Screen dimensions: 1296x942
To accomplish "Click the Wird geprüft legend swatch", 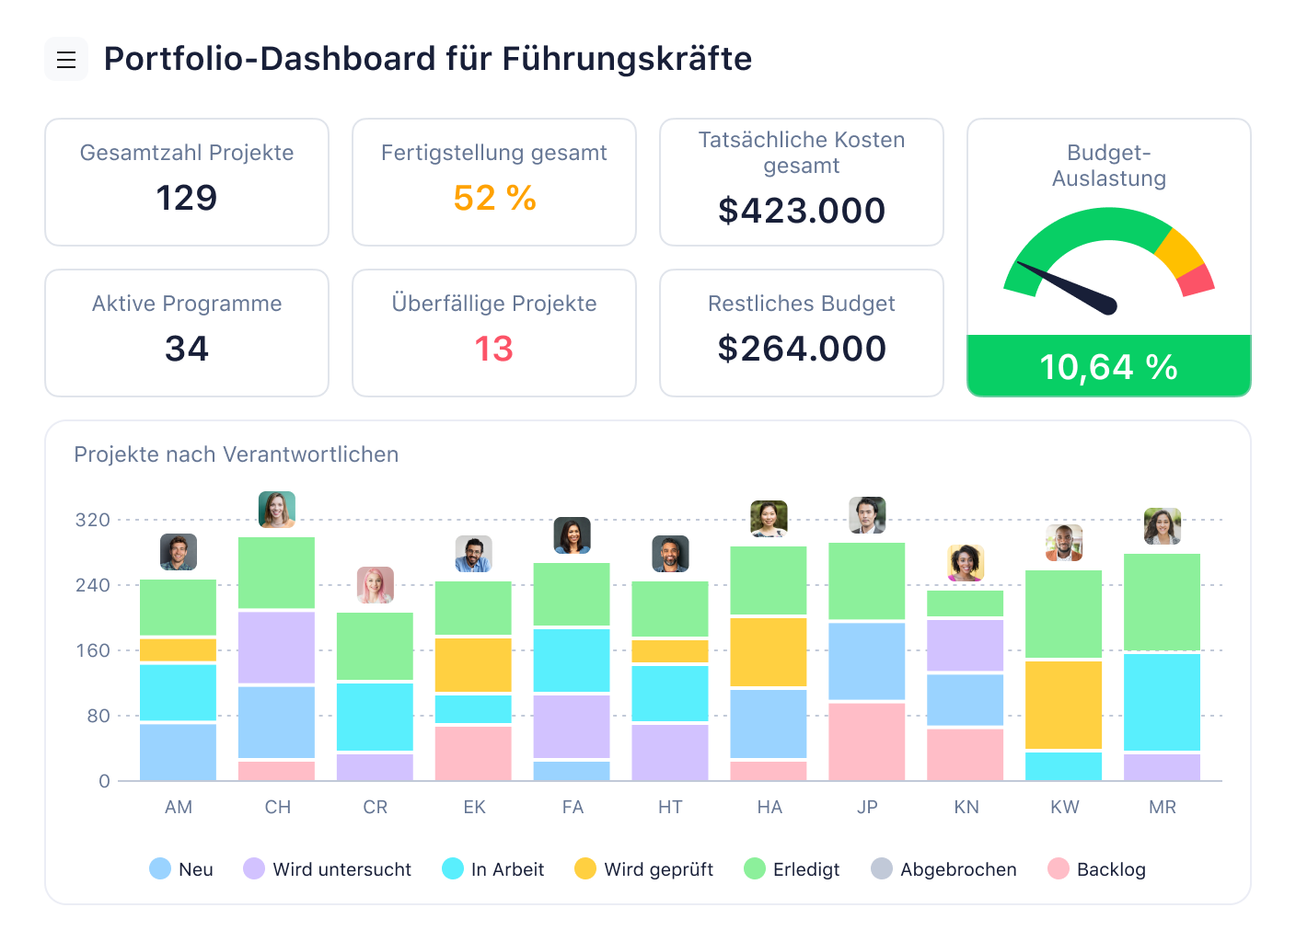I will coord(585,868).
